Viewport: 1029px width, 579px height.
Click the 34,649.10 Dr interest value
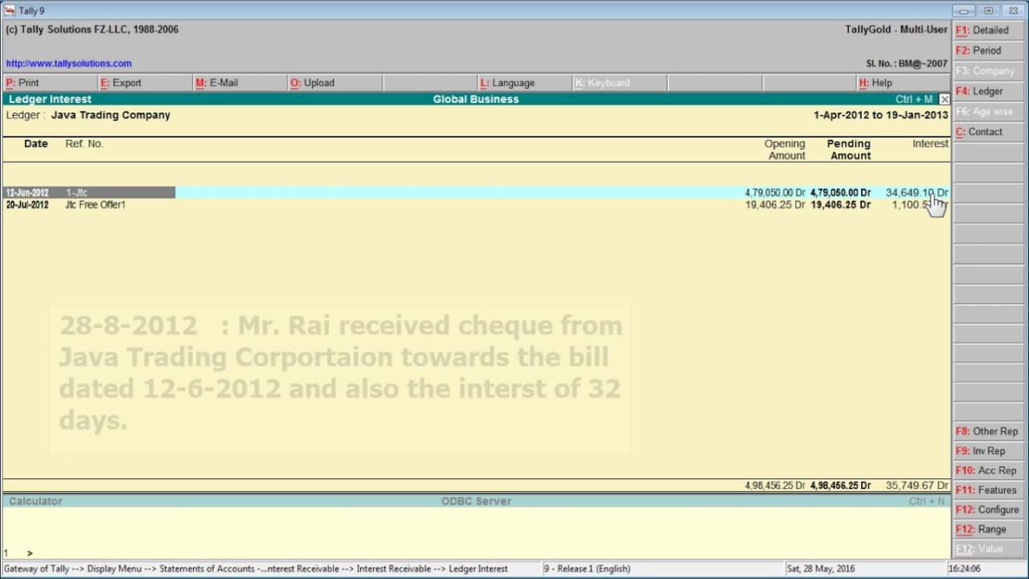pyautogui.click(x=916, y=193)
